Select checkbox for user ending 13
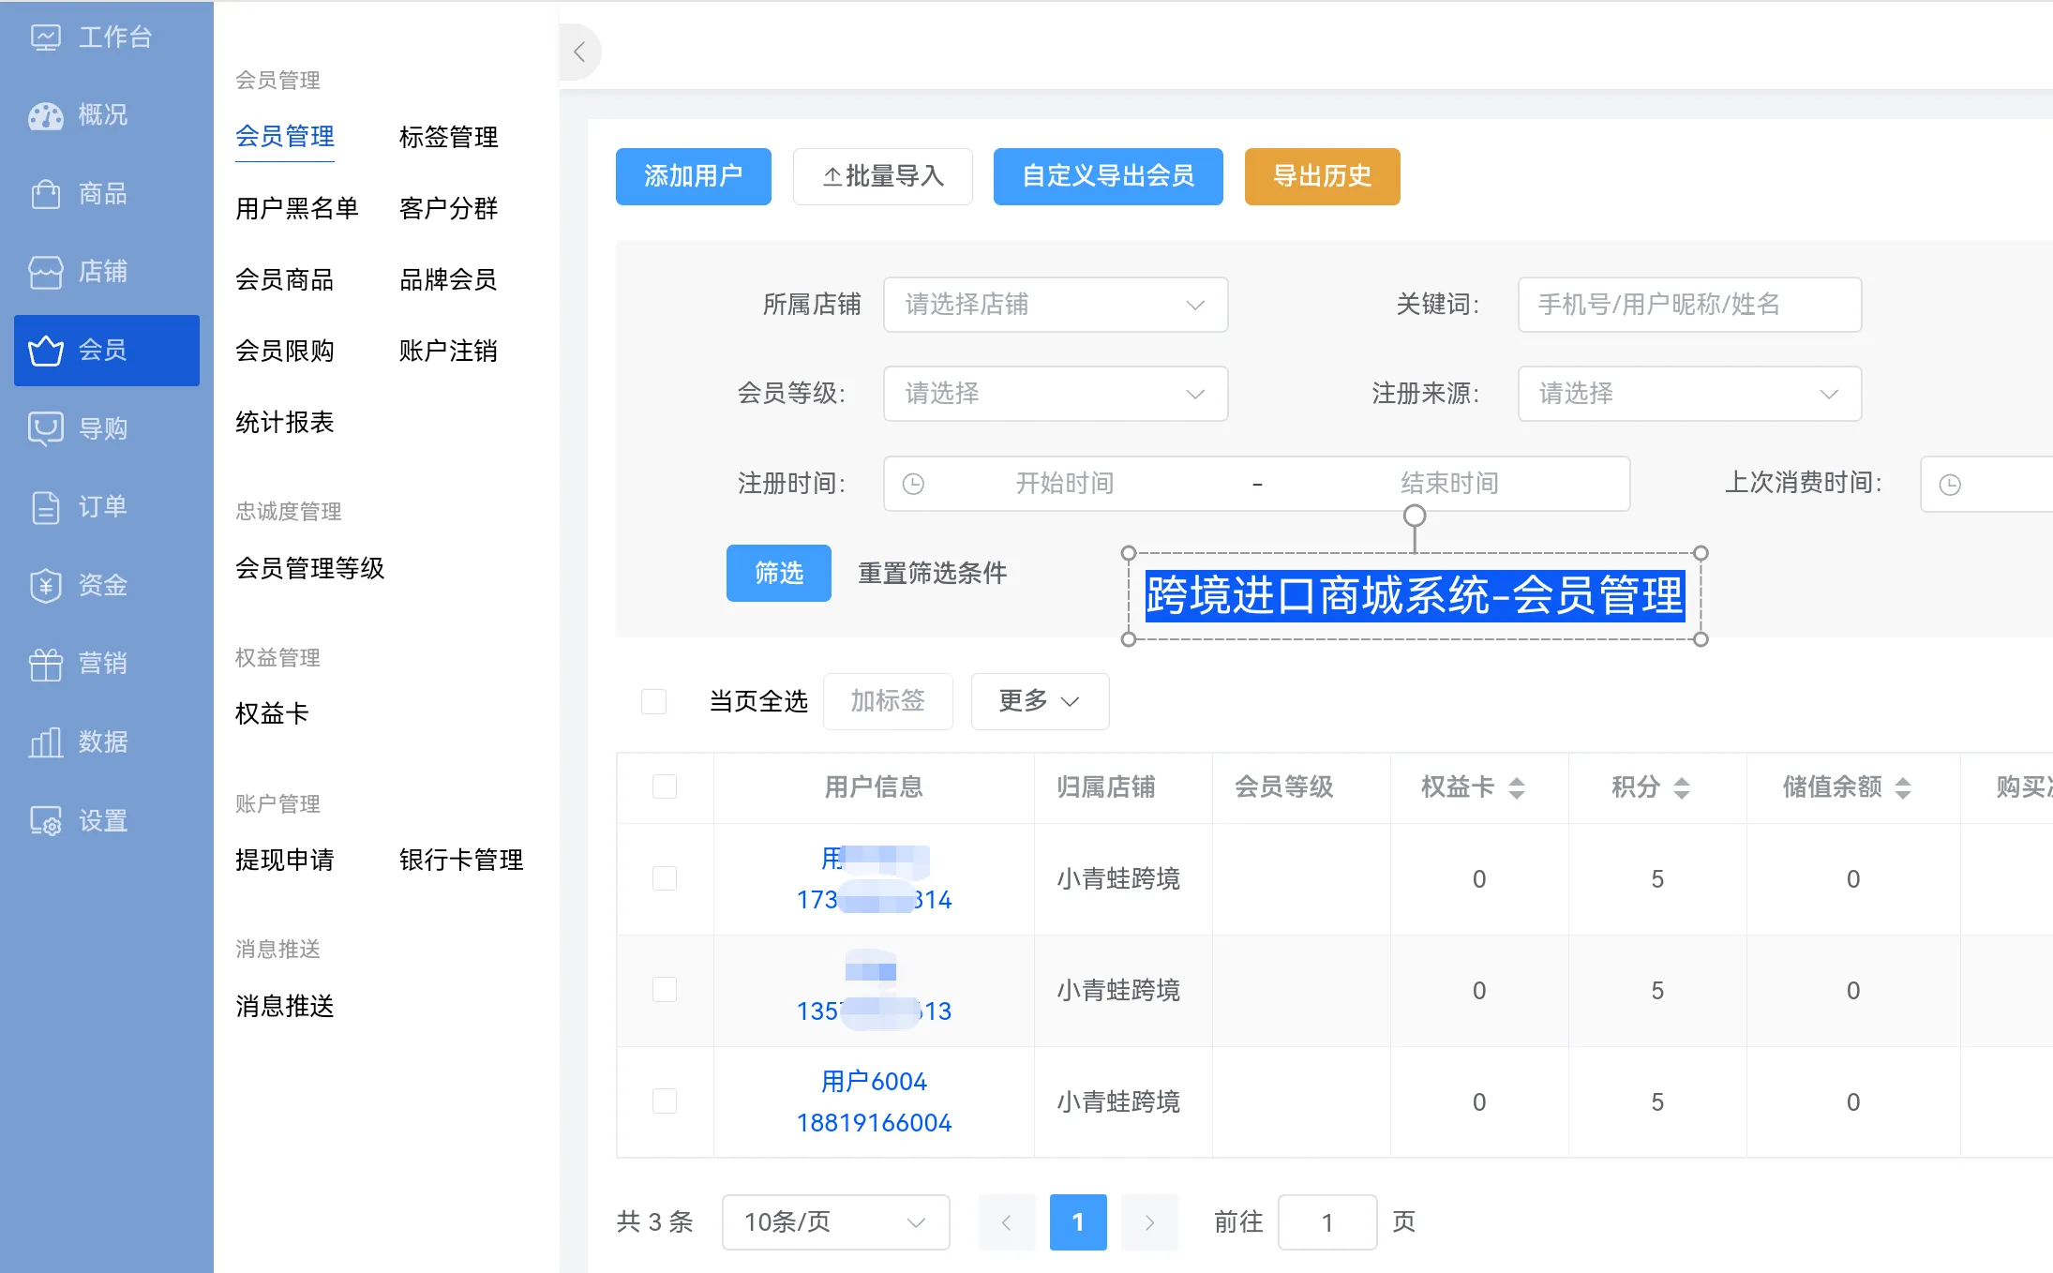Image resolution: width=2053 pixels, height=1273 pixels. coord(665,990)
